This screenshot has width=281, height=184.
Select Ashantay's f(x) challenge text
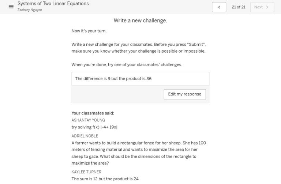[x=94, y=127]
